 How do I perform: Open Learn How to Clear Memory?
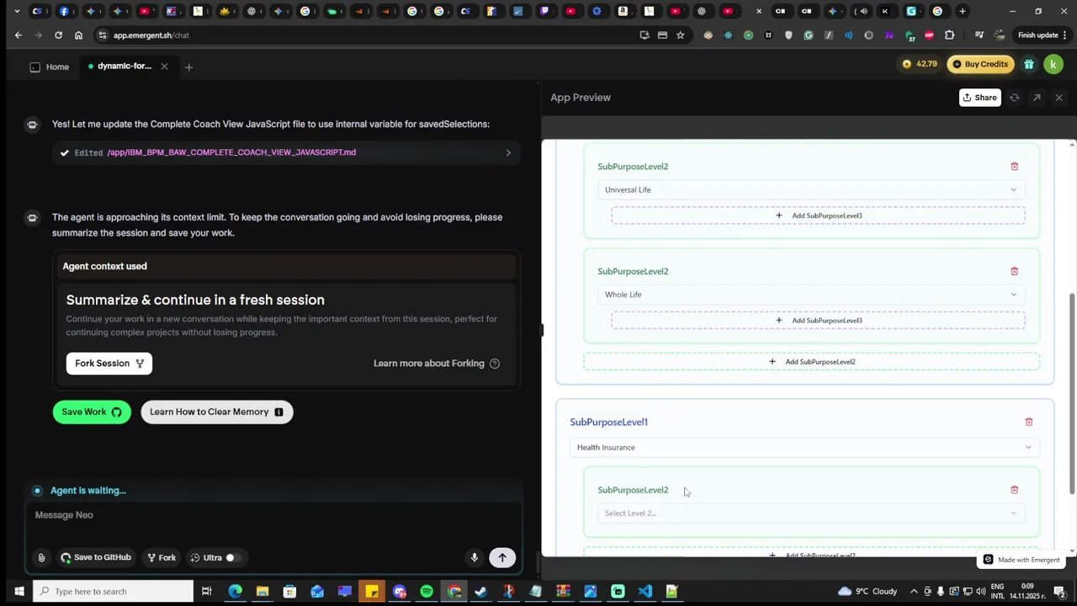217,412
